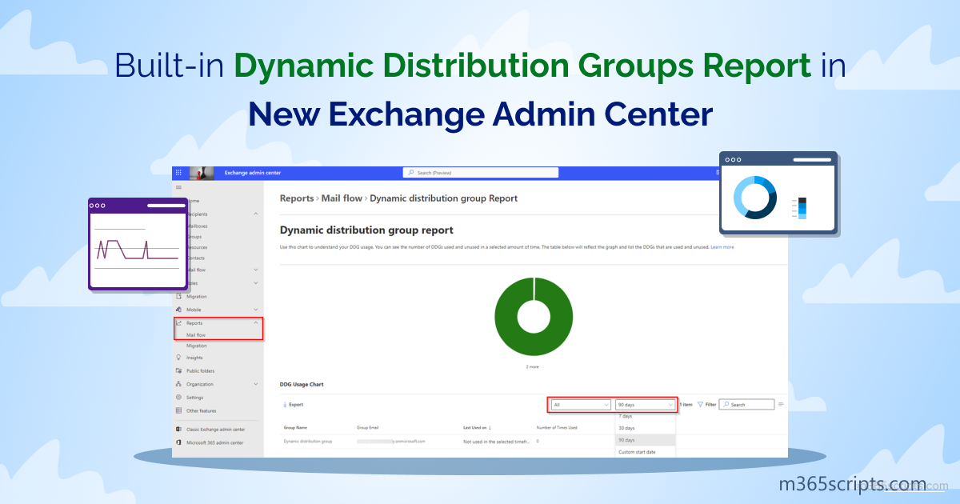The image size is (960, 504).
Task: Collapse the Reports section chevron
Action: coord(255,322)
